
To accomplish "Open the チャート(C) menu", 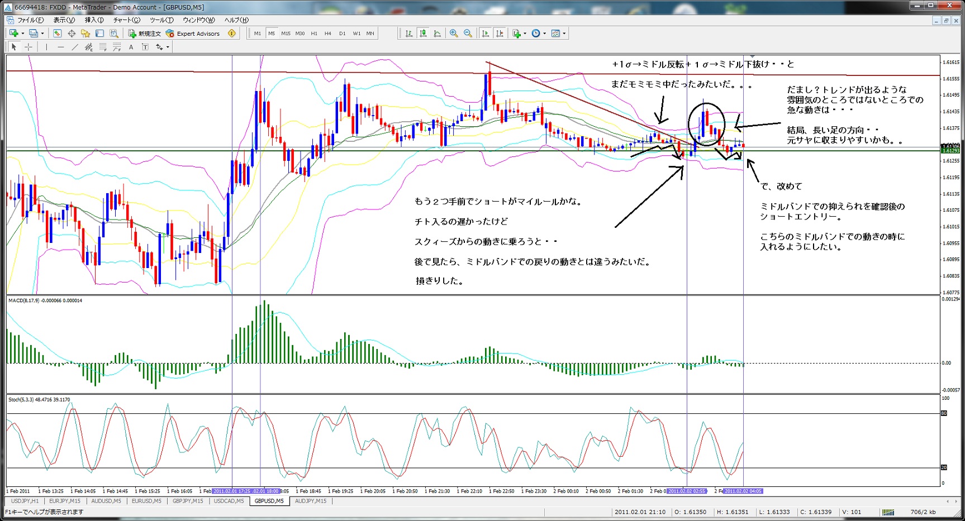I will [127, 20].
